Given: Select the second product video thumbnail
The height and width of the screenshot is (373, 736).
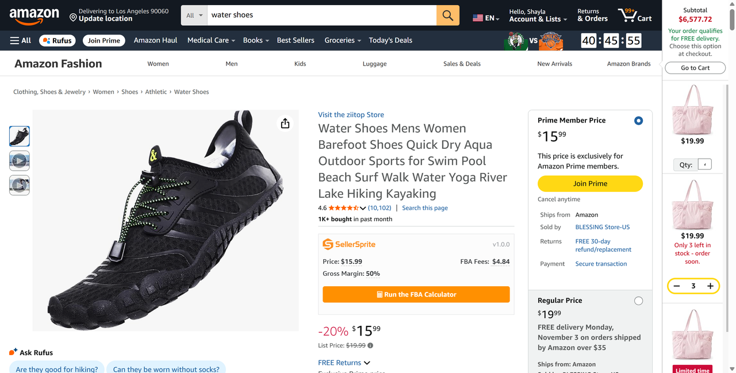Looking at the screenshot, I should pyautogui.click(x=20, y=185).
